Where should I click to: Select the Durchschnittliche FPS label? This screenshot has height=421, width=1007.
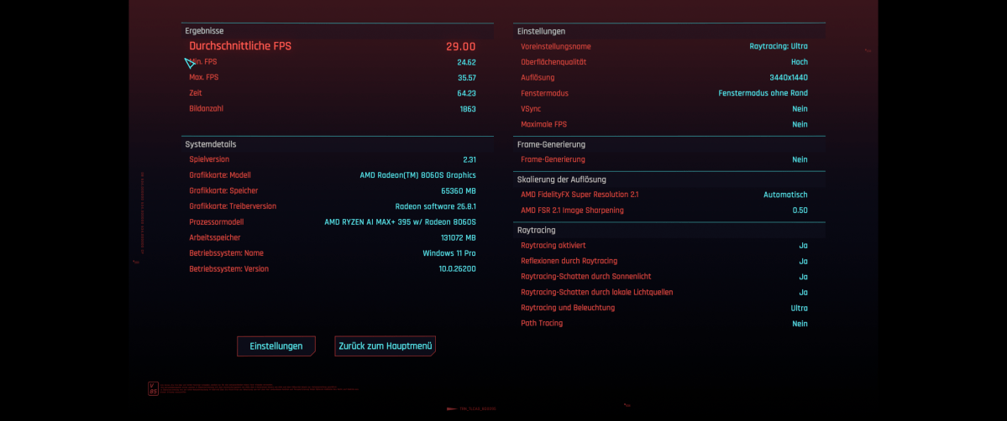point(240,46)
